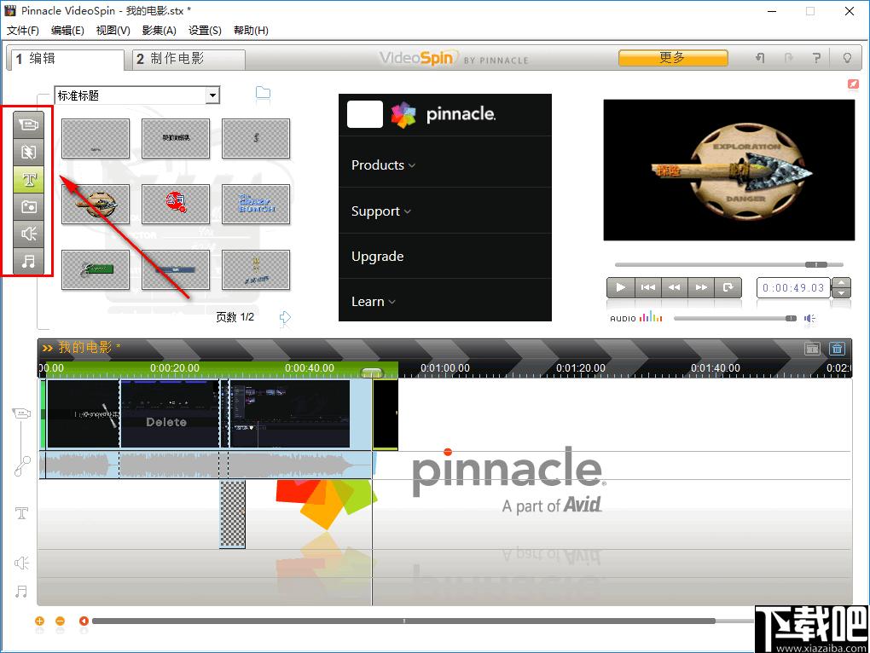Viewport: 870px width, 653px height.
Task: Select the arrowhead exploration title thumbnail
Action: point(95,205)
